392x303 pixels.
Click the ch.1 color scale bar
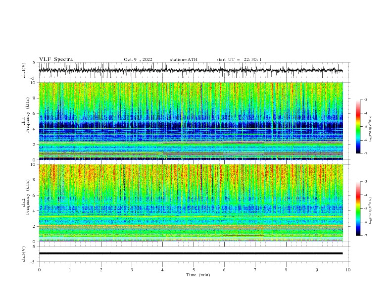pyautogui.click(x=358, y=127)
